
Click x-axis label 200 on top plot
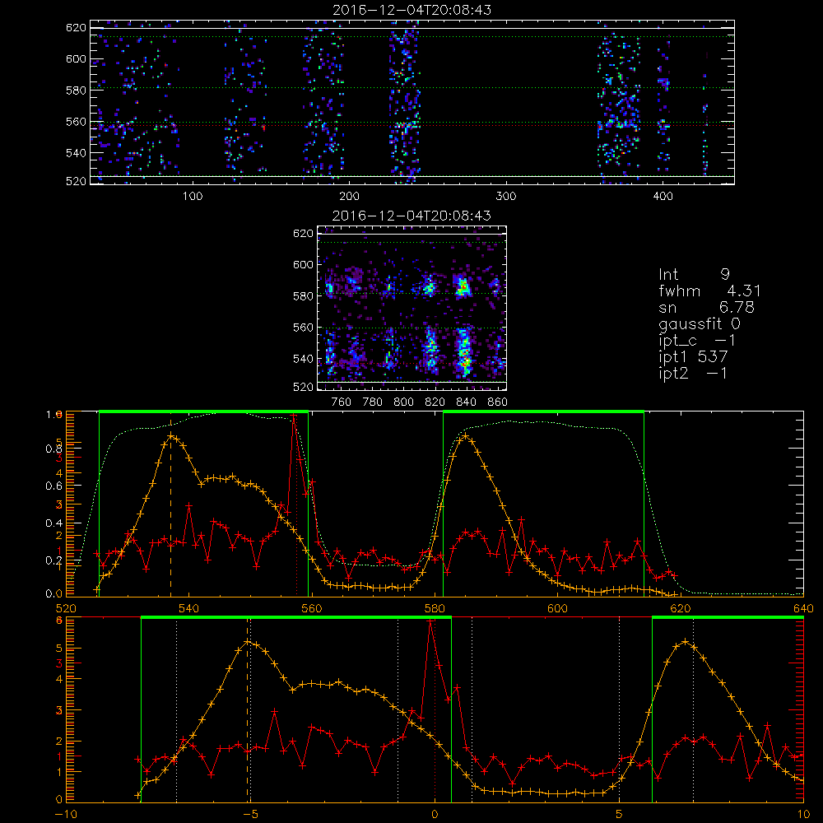[349, 197]
